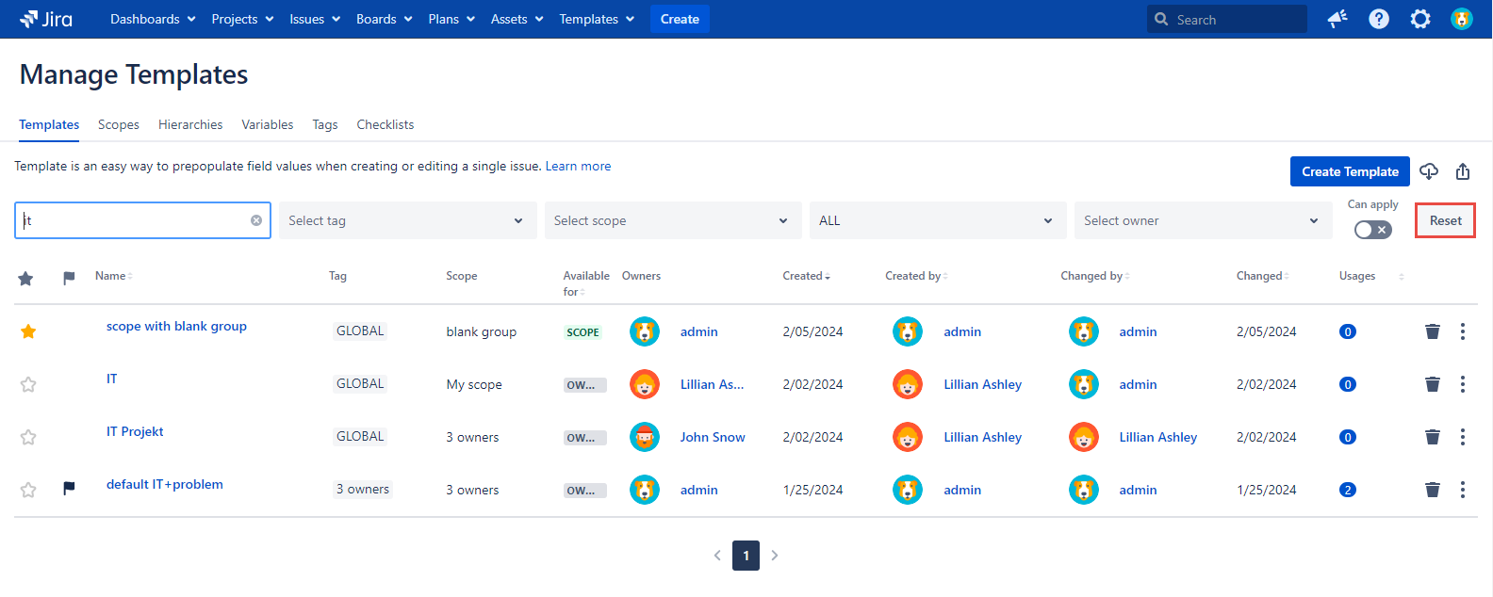Clear the template search field text
The image size is (1493, 597).
tap(256, 220)
